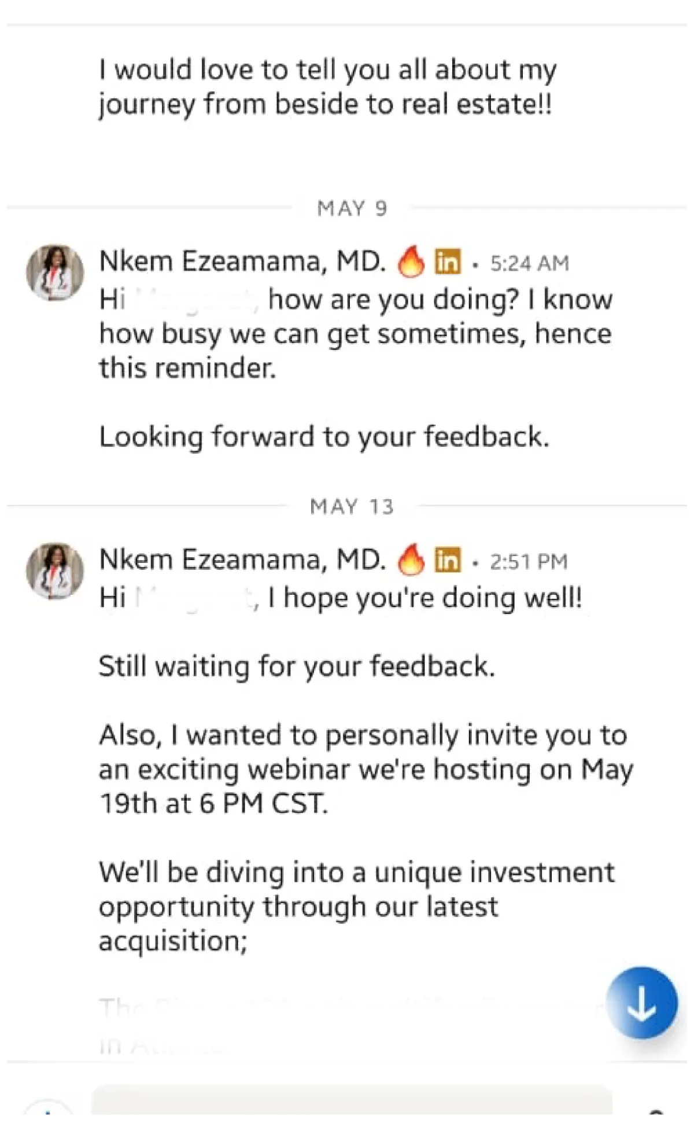Click LinkedIn badge beside 2:51 PM timestamp
Image resolution: width=694 pixels, height=1123 pixels.
point(448,560)
